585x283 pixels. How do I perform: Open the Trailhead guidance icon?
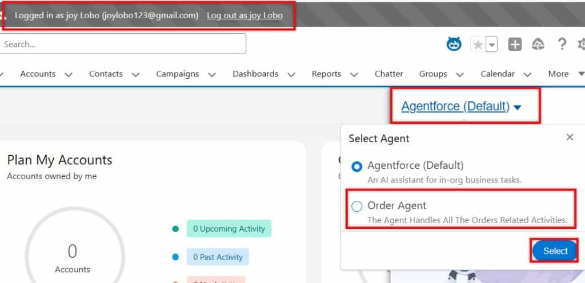coord(538,45)
